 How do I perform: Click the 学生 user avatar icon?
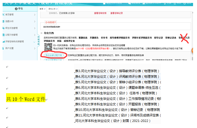click(x=16, y=9)
